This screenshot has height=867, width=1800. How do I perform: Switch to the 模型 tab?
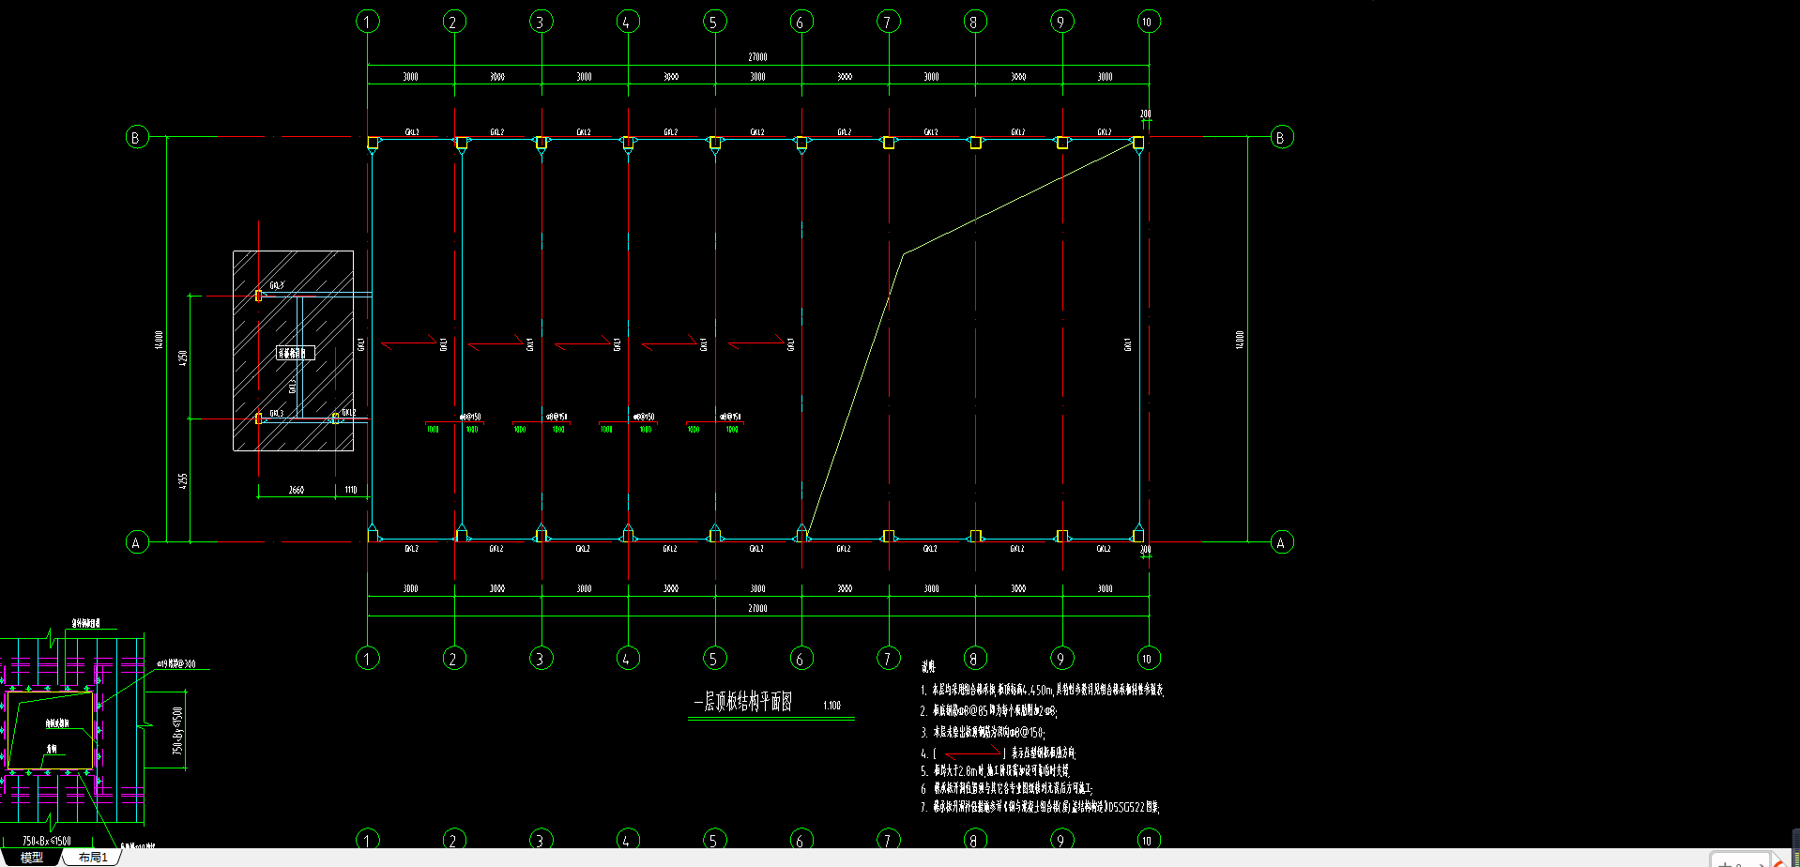pyautogui.click(x=32, y=857)
